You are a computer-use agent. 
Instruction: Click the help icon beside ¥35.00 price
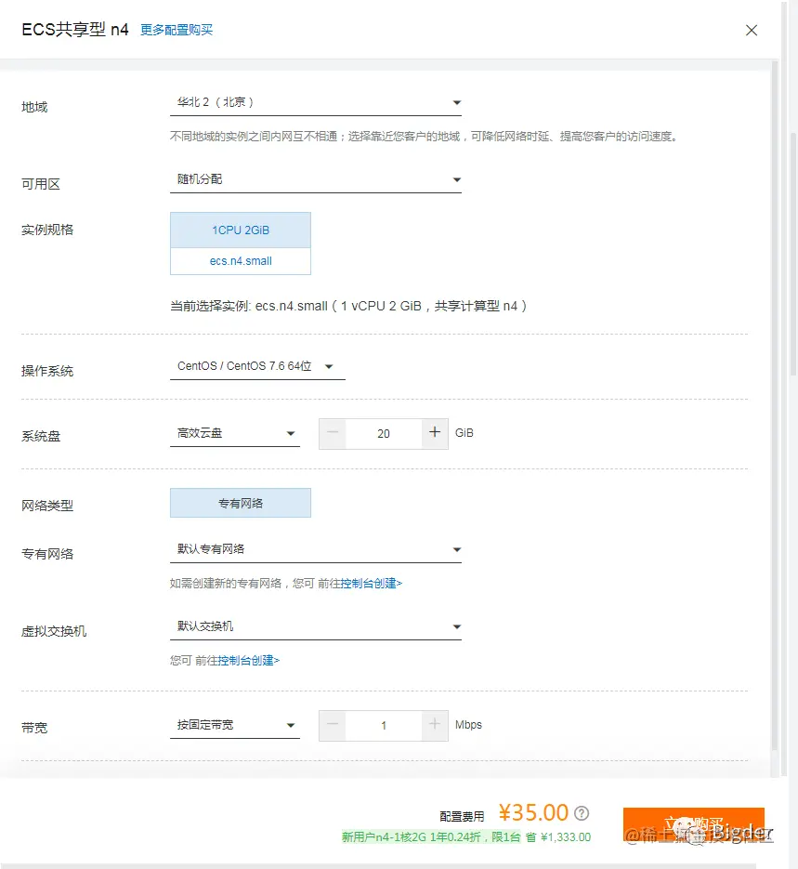[x=581, y=812]
